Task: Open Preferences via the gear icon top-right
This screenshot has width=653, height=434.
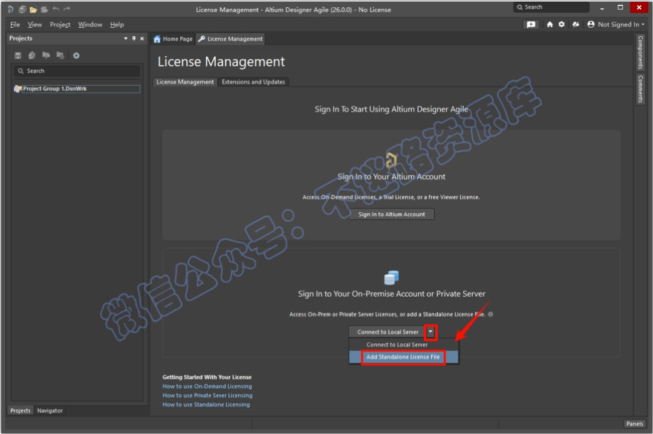Action: tap(561, 25)
